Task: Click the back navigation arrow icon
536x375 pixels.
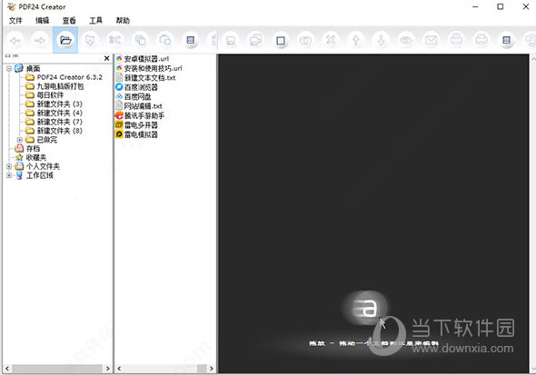Action: pyautogui.click(x=15, y=41)
